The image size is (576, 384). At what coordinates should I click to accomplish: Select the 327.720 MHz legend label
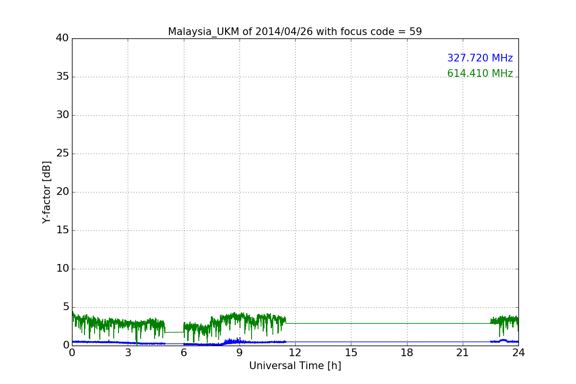(x=480, y=58)
